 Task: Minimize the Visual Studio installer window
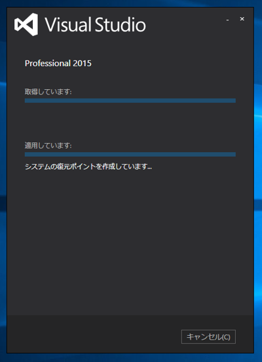coord(228,20)
